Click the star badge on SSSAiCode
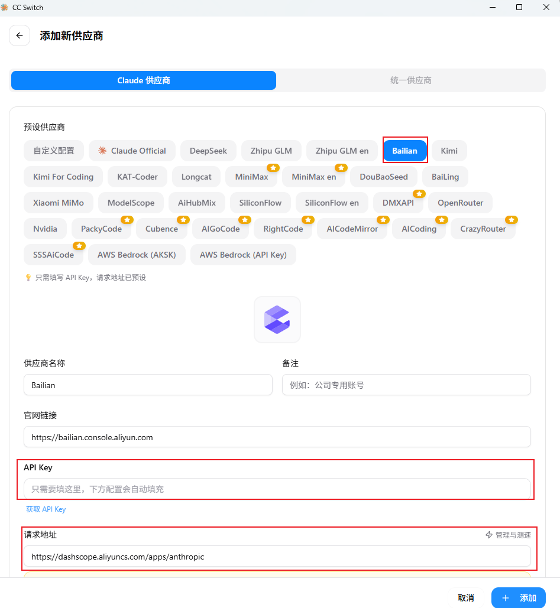The height and width of the screenshot is (608, 560). tap(79, 246)
